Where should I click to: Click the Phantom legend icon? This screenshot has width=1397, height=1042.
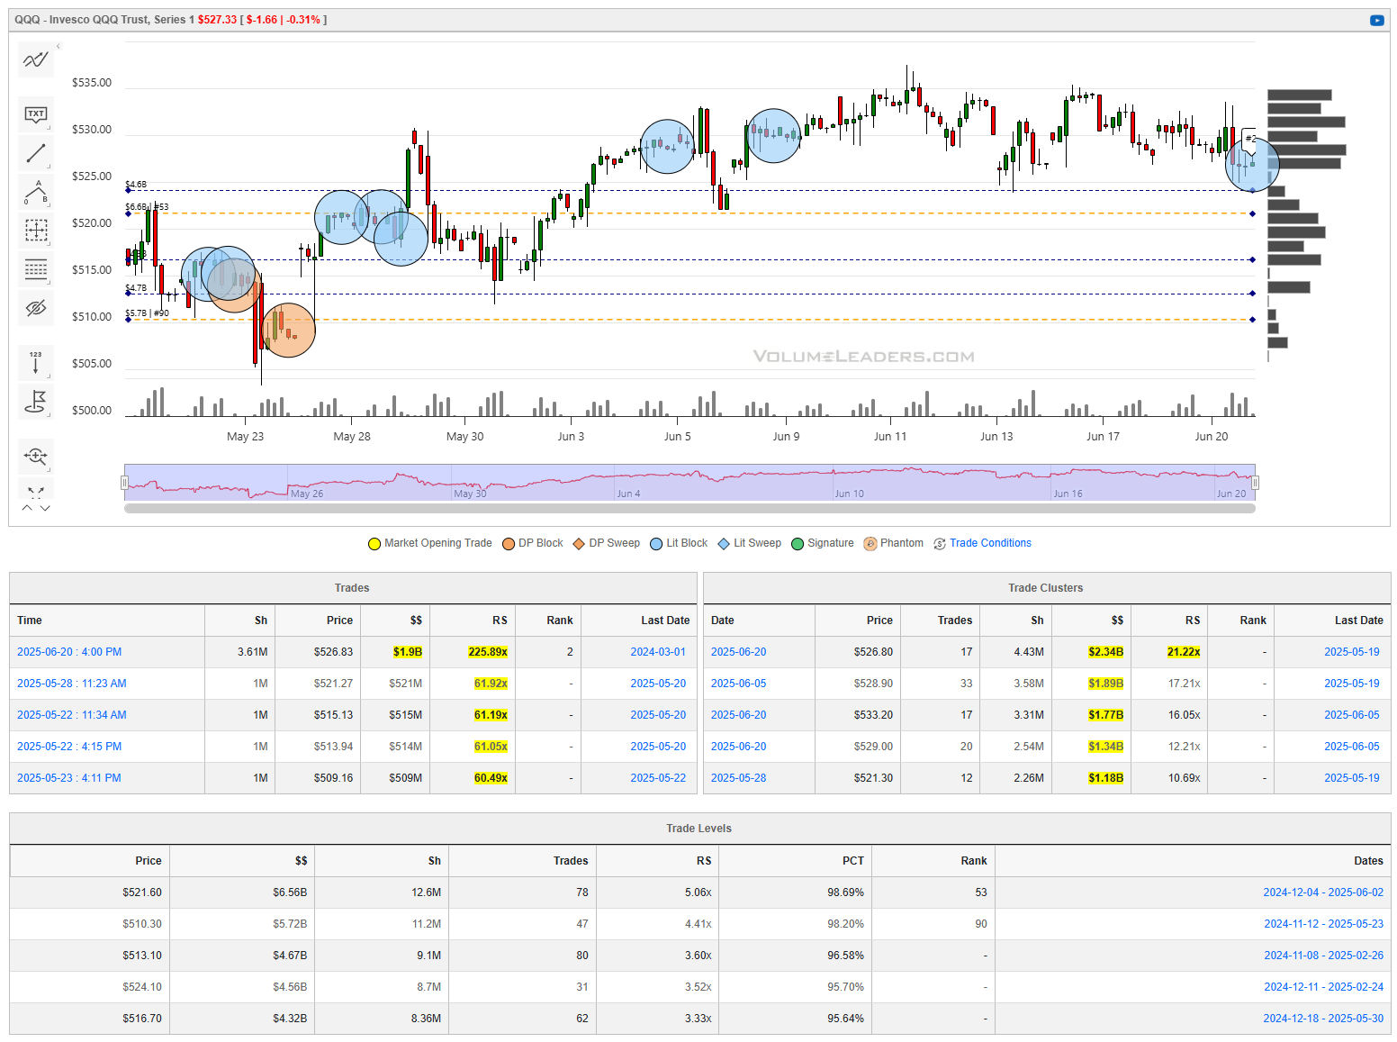click(870, 544)
